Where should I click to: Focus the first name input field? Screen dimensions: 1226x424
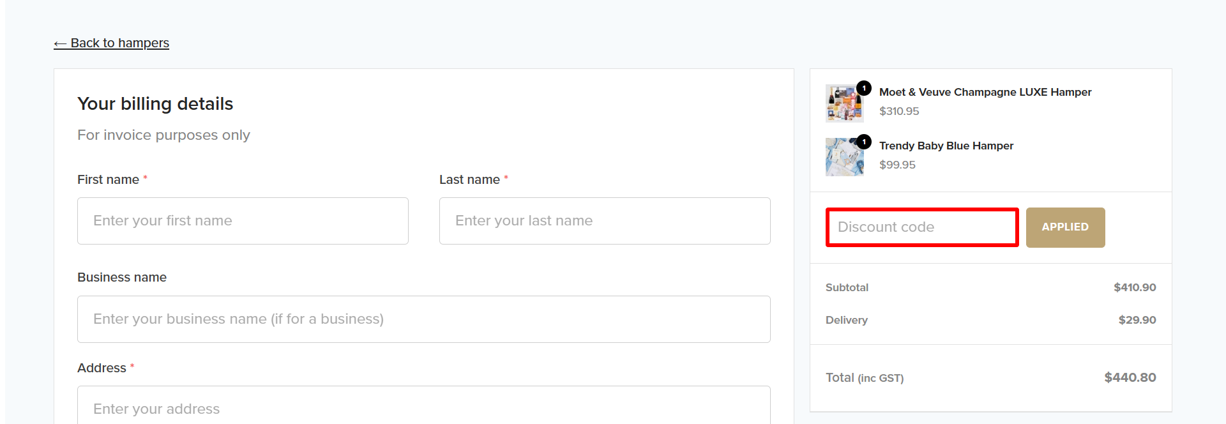tap(243, 221)
